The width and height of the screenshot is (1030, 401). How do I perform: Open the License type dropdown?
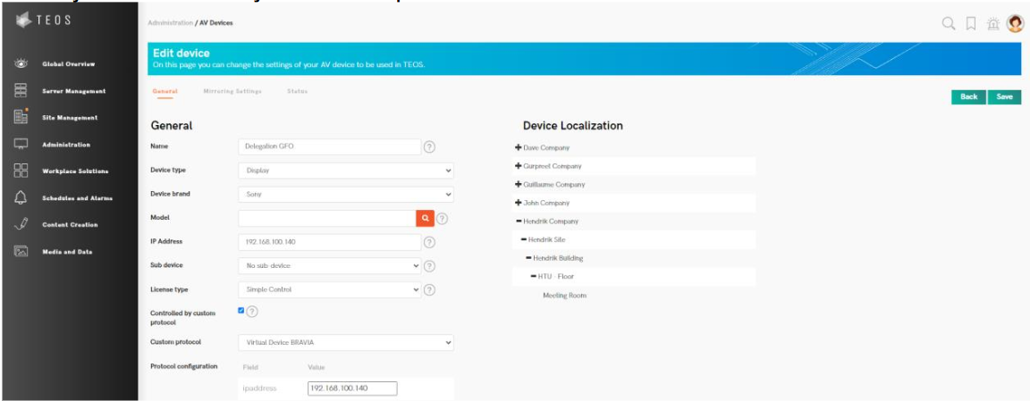point(328,289)
